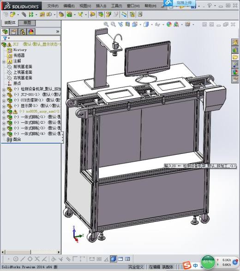Open the View Orientation dropdown arrow
Screen dimensions: 240x271
140,25
